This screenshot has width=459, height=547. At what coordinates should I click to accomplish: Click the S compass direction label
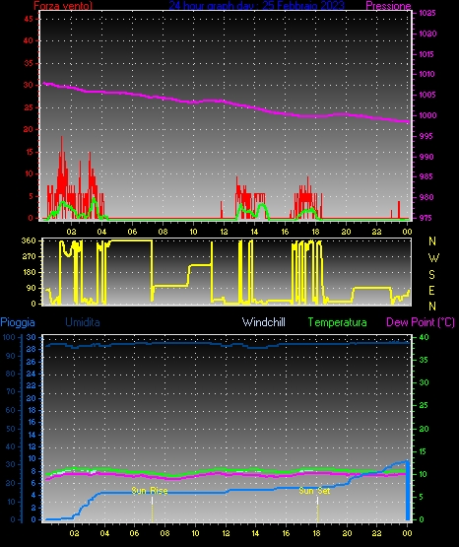click(431, 275)
